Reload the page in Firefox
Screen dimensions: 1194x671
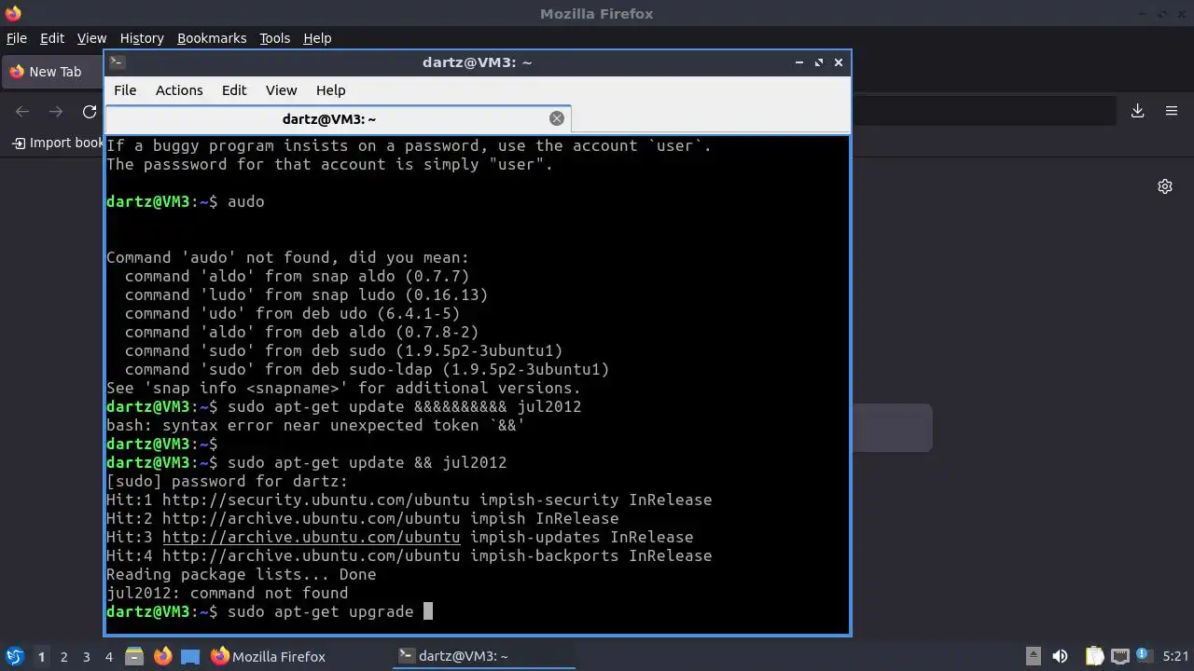[90, 111]
